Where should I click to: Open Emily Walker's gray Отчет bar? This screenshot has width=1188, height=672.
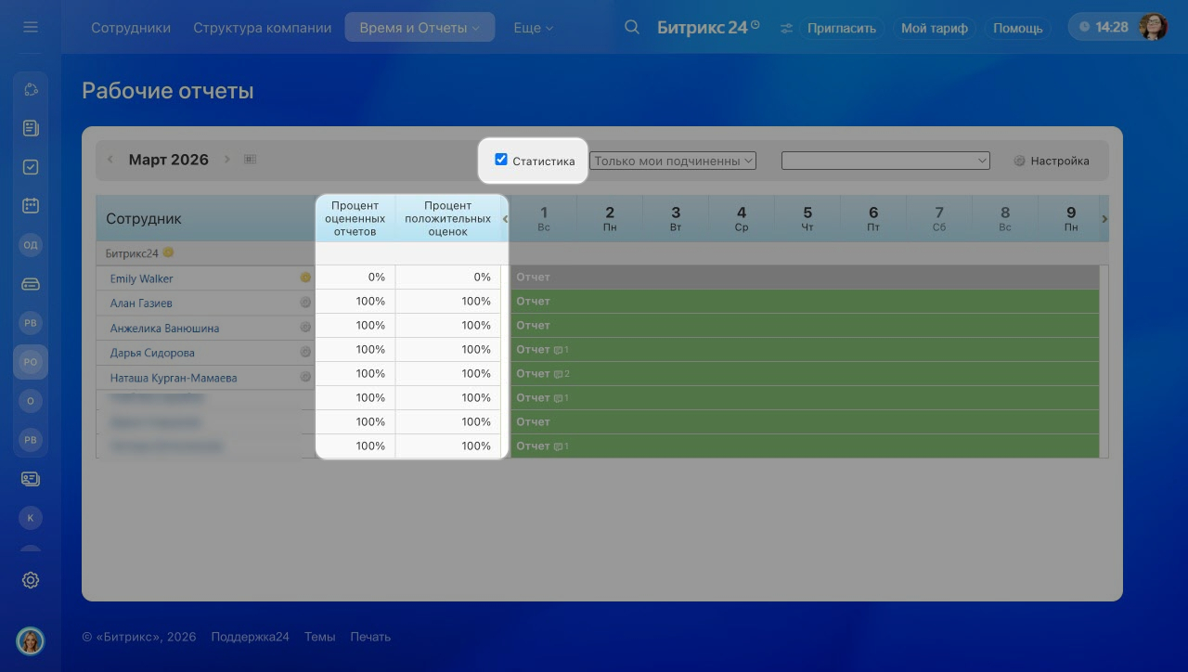pos(804,278)
